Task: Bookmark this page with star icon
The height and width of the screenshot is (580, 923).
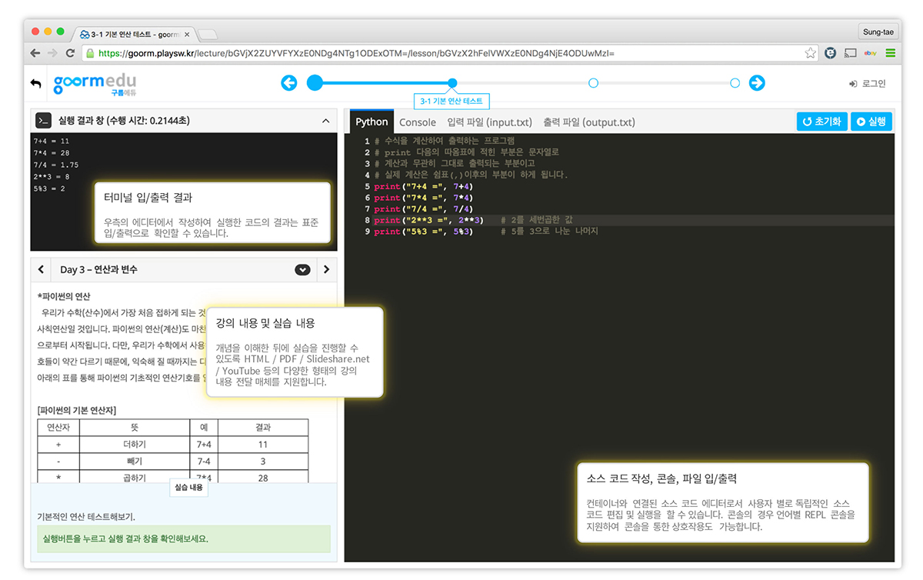Action: (810, 53)
